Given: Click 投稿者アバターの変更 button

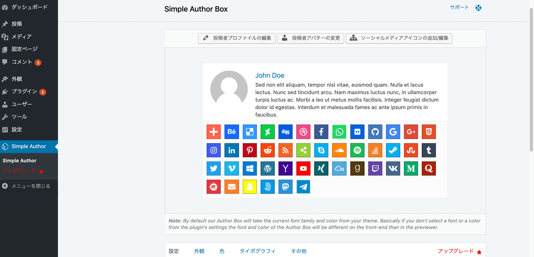Looking at the screenshot, I should tap(310, 38).
